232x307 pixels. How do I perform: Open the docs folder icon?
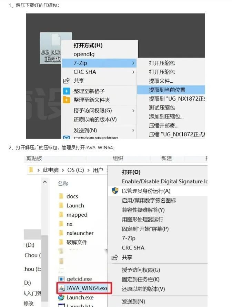click(x=61, y=196)
